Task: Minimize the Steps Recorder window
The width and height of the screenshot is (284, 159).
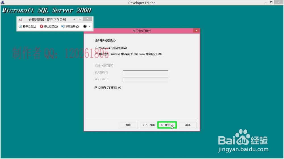Action: 74,19
